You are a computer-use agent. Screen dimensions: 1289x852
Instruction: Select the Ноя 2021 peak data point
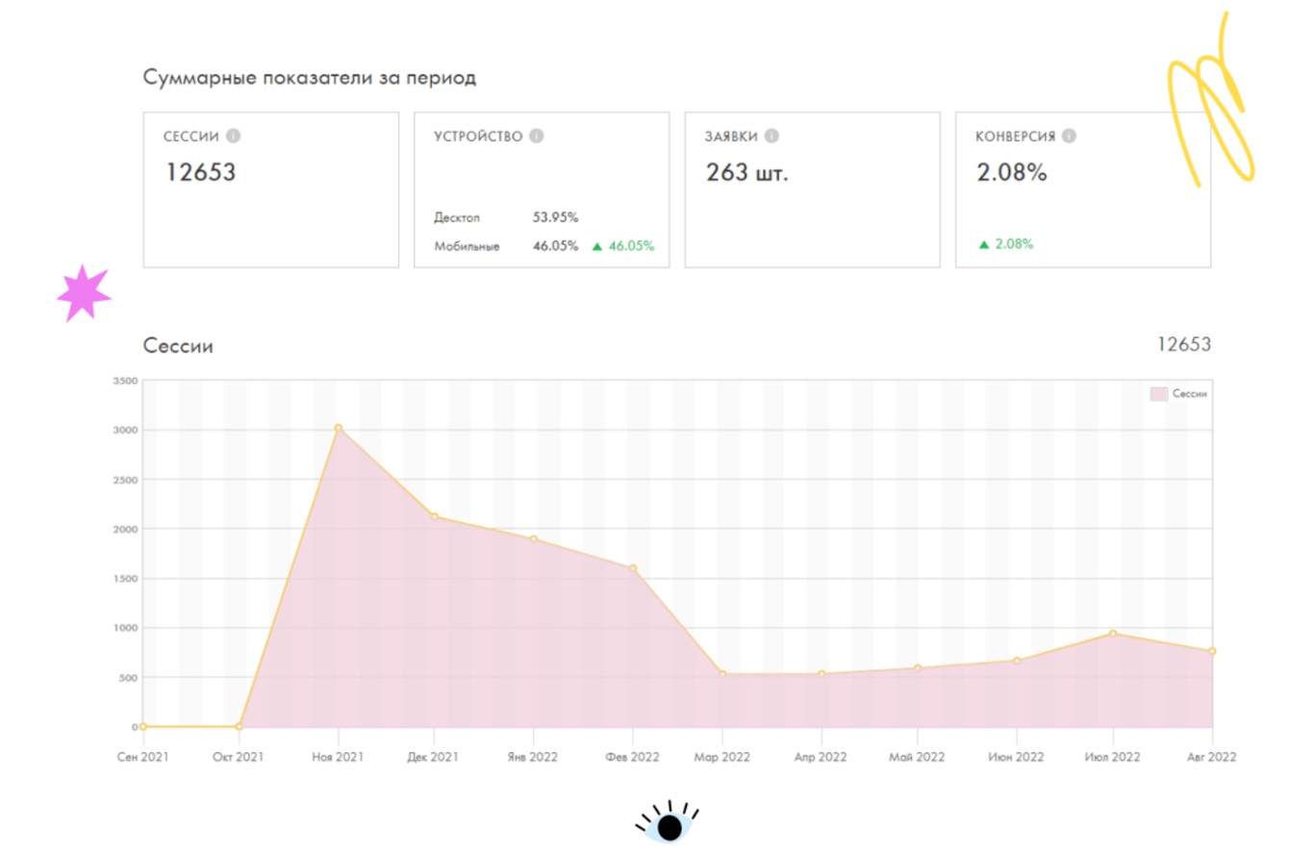pos(338,428)
